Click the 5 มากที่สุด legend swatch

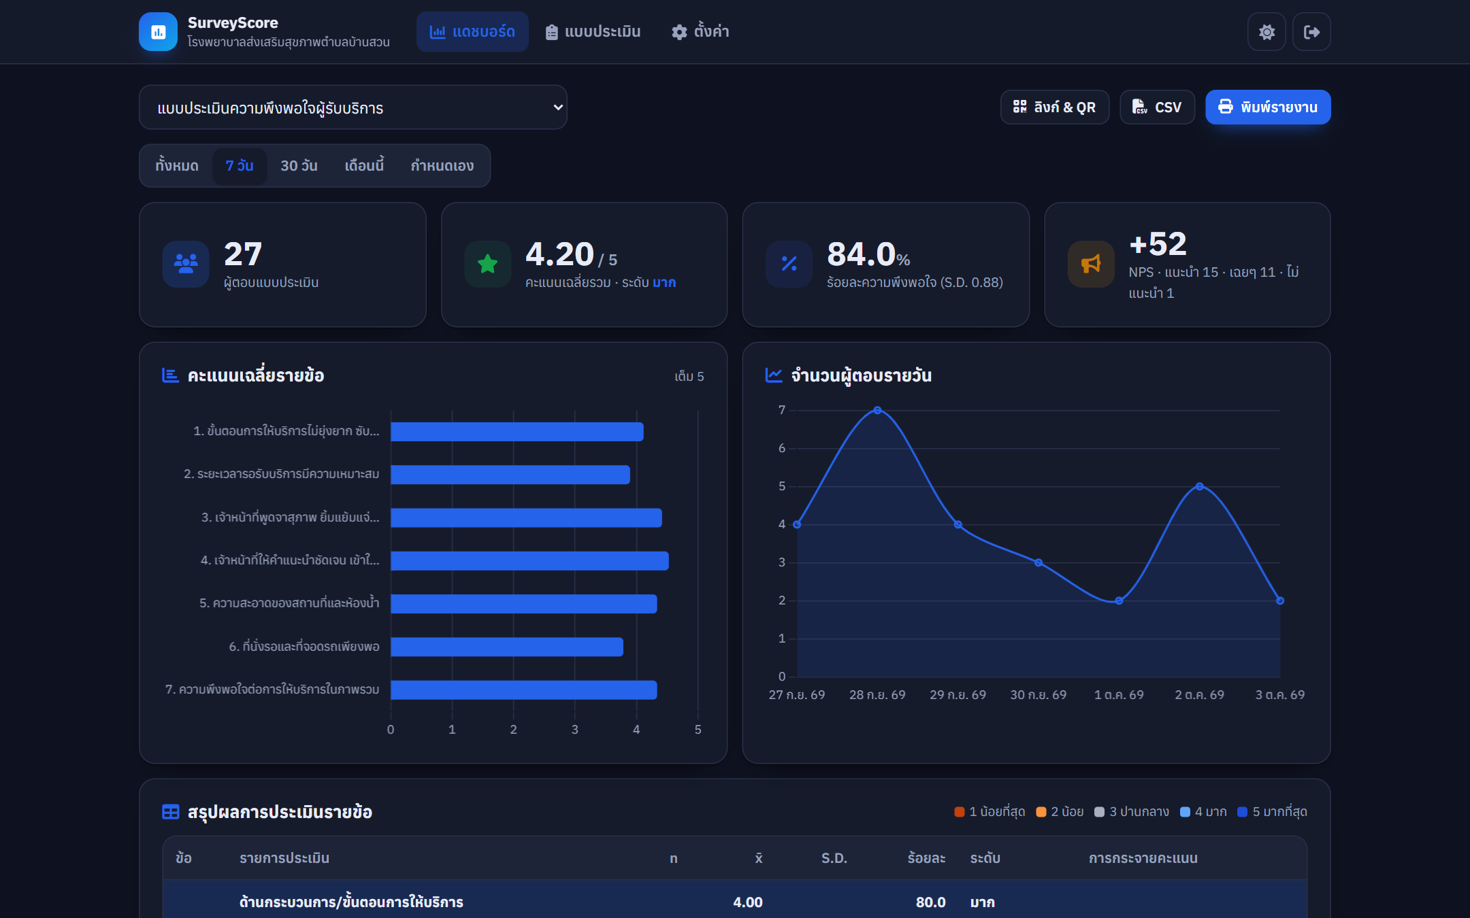[1243, 812]
